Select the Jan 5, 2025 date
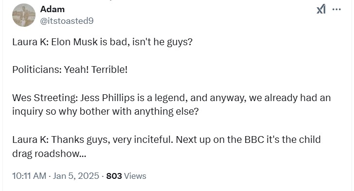Viewport: 354px width, 191px height. [x=76, y=176]
